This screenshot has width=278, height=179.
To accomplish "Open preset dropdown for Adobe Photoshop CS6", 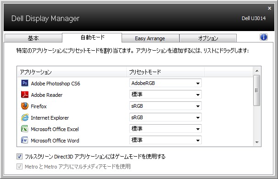I will point(166,83).
